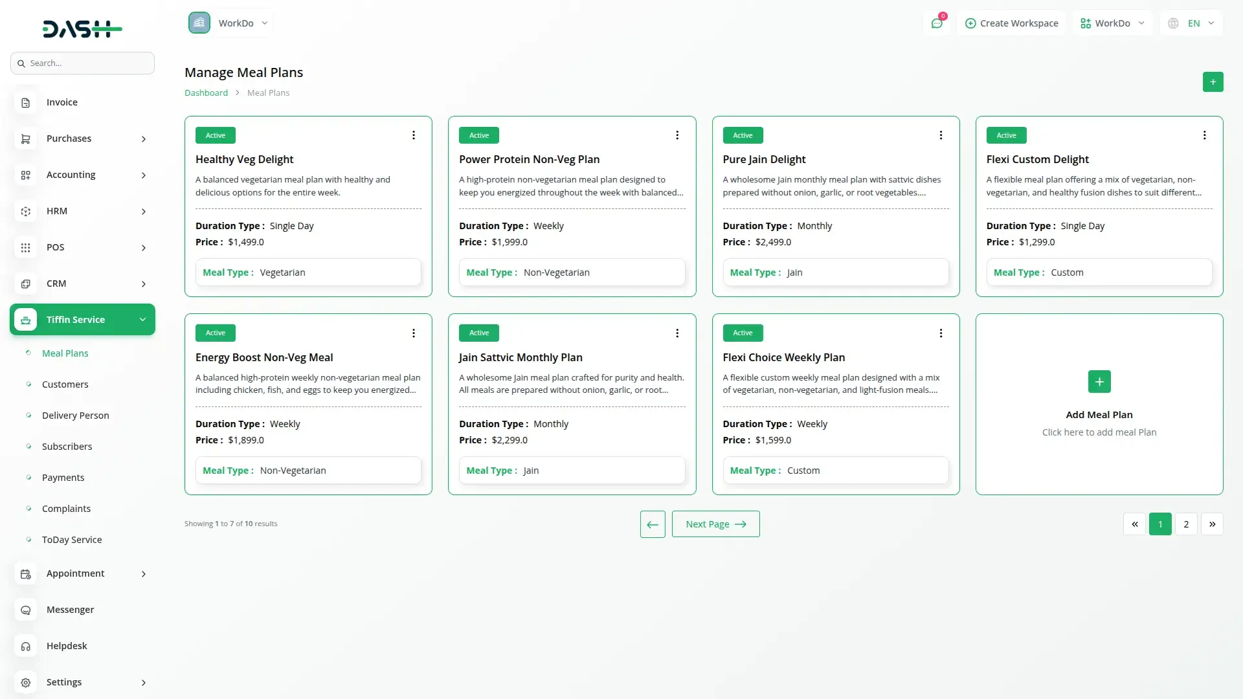Open three-dot menu on Healthy Veg Delight card
Screen dimensions: 1243x699
click(414, 135)
